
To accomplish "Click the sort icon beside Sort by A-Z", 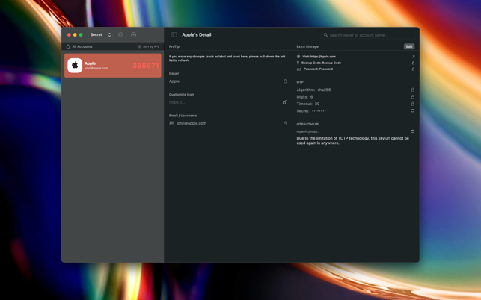I will [139, 46].
